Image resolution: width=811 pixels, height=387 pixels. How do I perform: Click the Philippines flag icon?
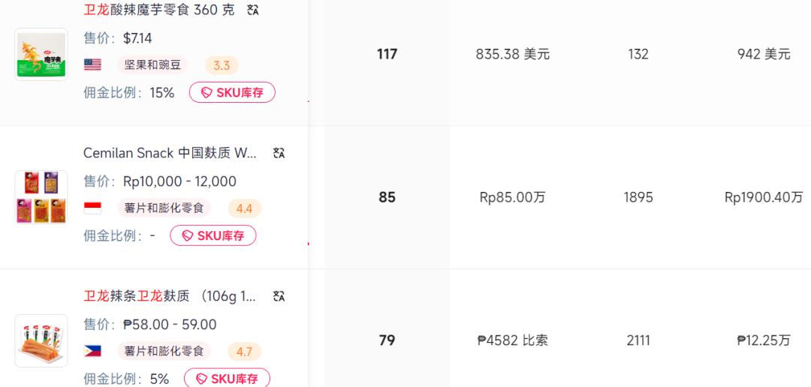coord(92,351)
